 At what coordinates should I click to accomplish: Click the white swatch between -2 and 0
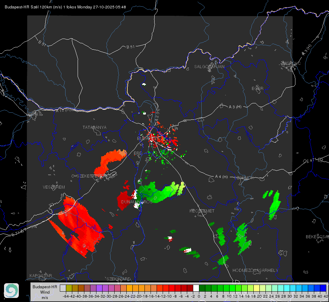tap(196, 288)
